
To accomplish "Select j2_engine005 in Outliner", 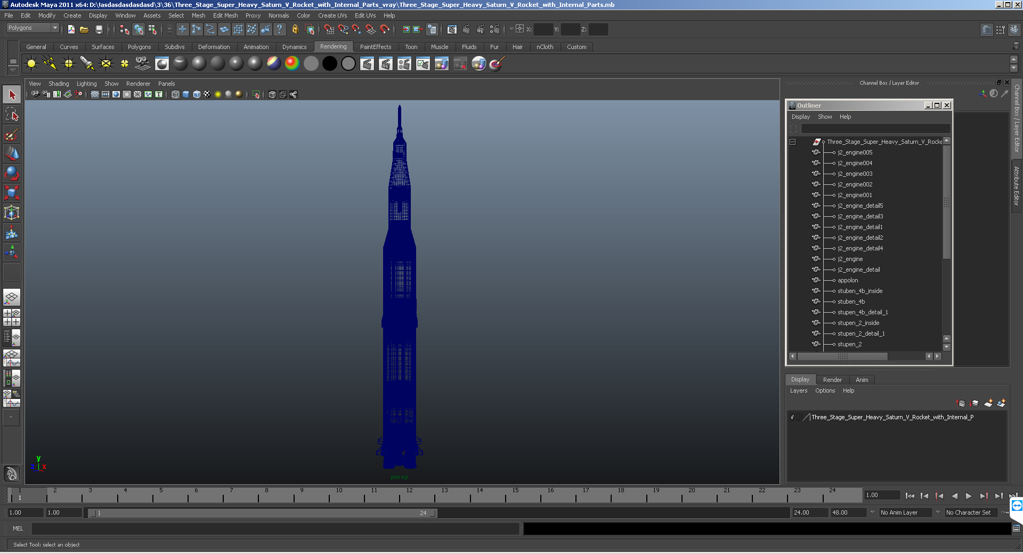I will [855, 152].
